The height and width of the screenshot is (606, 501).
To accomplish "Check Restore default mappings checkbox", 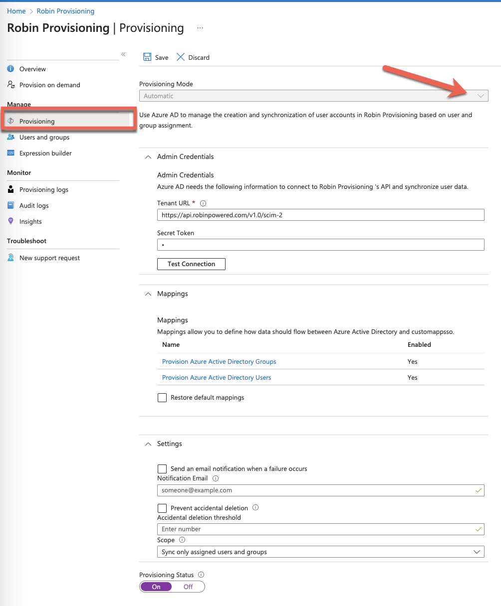I will tap(162, 398).
